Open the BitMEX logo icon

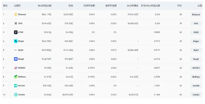16,68
